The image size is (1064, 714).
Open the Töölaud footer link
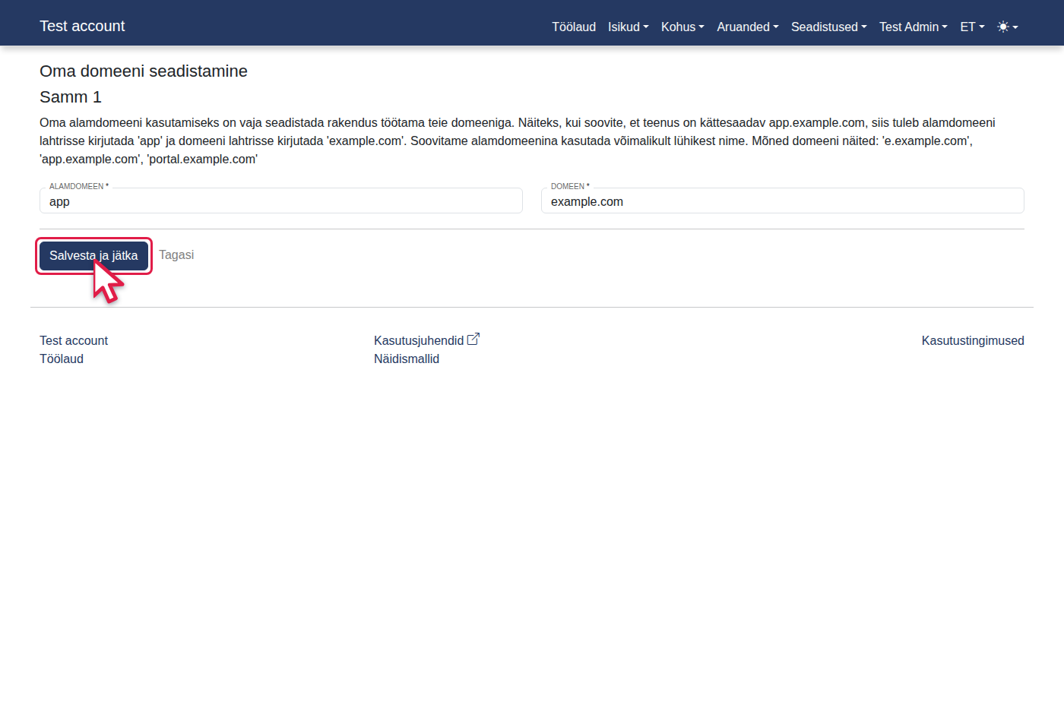[x=62, y=359]
